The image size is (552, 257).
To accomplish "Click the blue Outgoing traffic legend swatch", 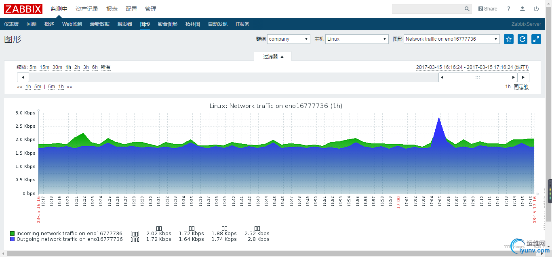I will 13,239.
